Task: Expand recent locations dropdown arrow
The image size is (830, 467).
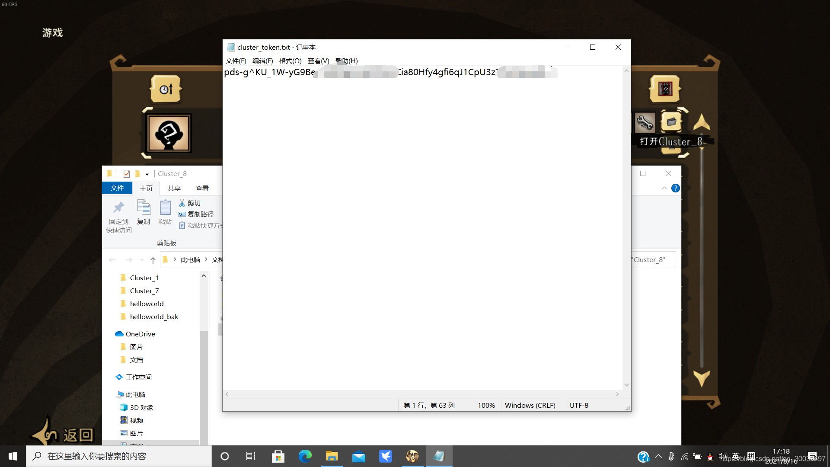Action: 142,260
